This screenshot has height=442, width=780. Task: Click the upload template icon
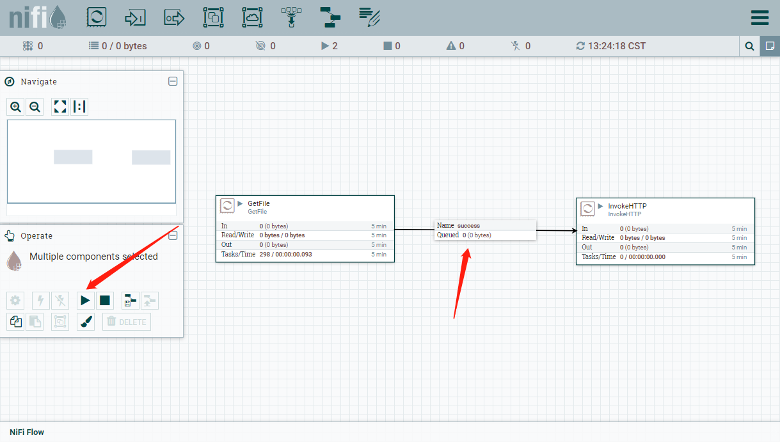[x=149, y=300]
